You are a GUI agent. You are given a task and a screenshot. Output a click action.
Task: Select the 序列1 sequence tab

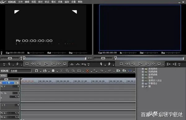4,76
